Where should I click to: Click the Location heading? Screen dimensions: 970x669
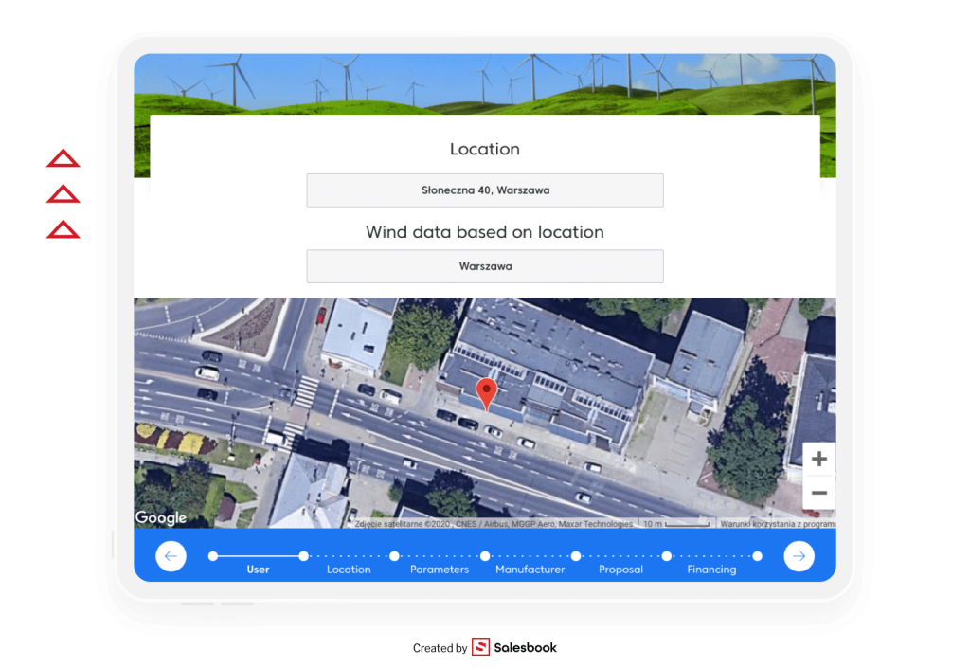click(485, 149)
